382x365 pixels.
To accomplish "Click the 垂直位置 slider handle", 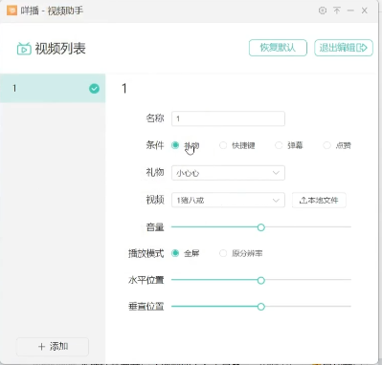I will click(261, 307).
